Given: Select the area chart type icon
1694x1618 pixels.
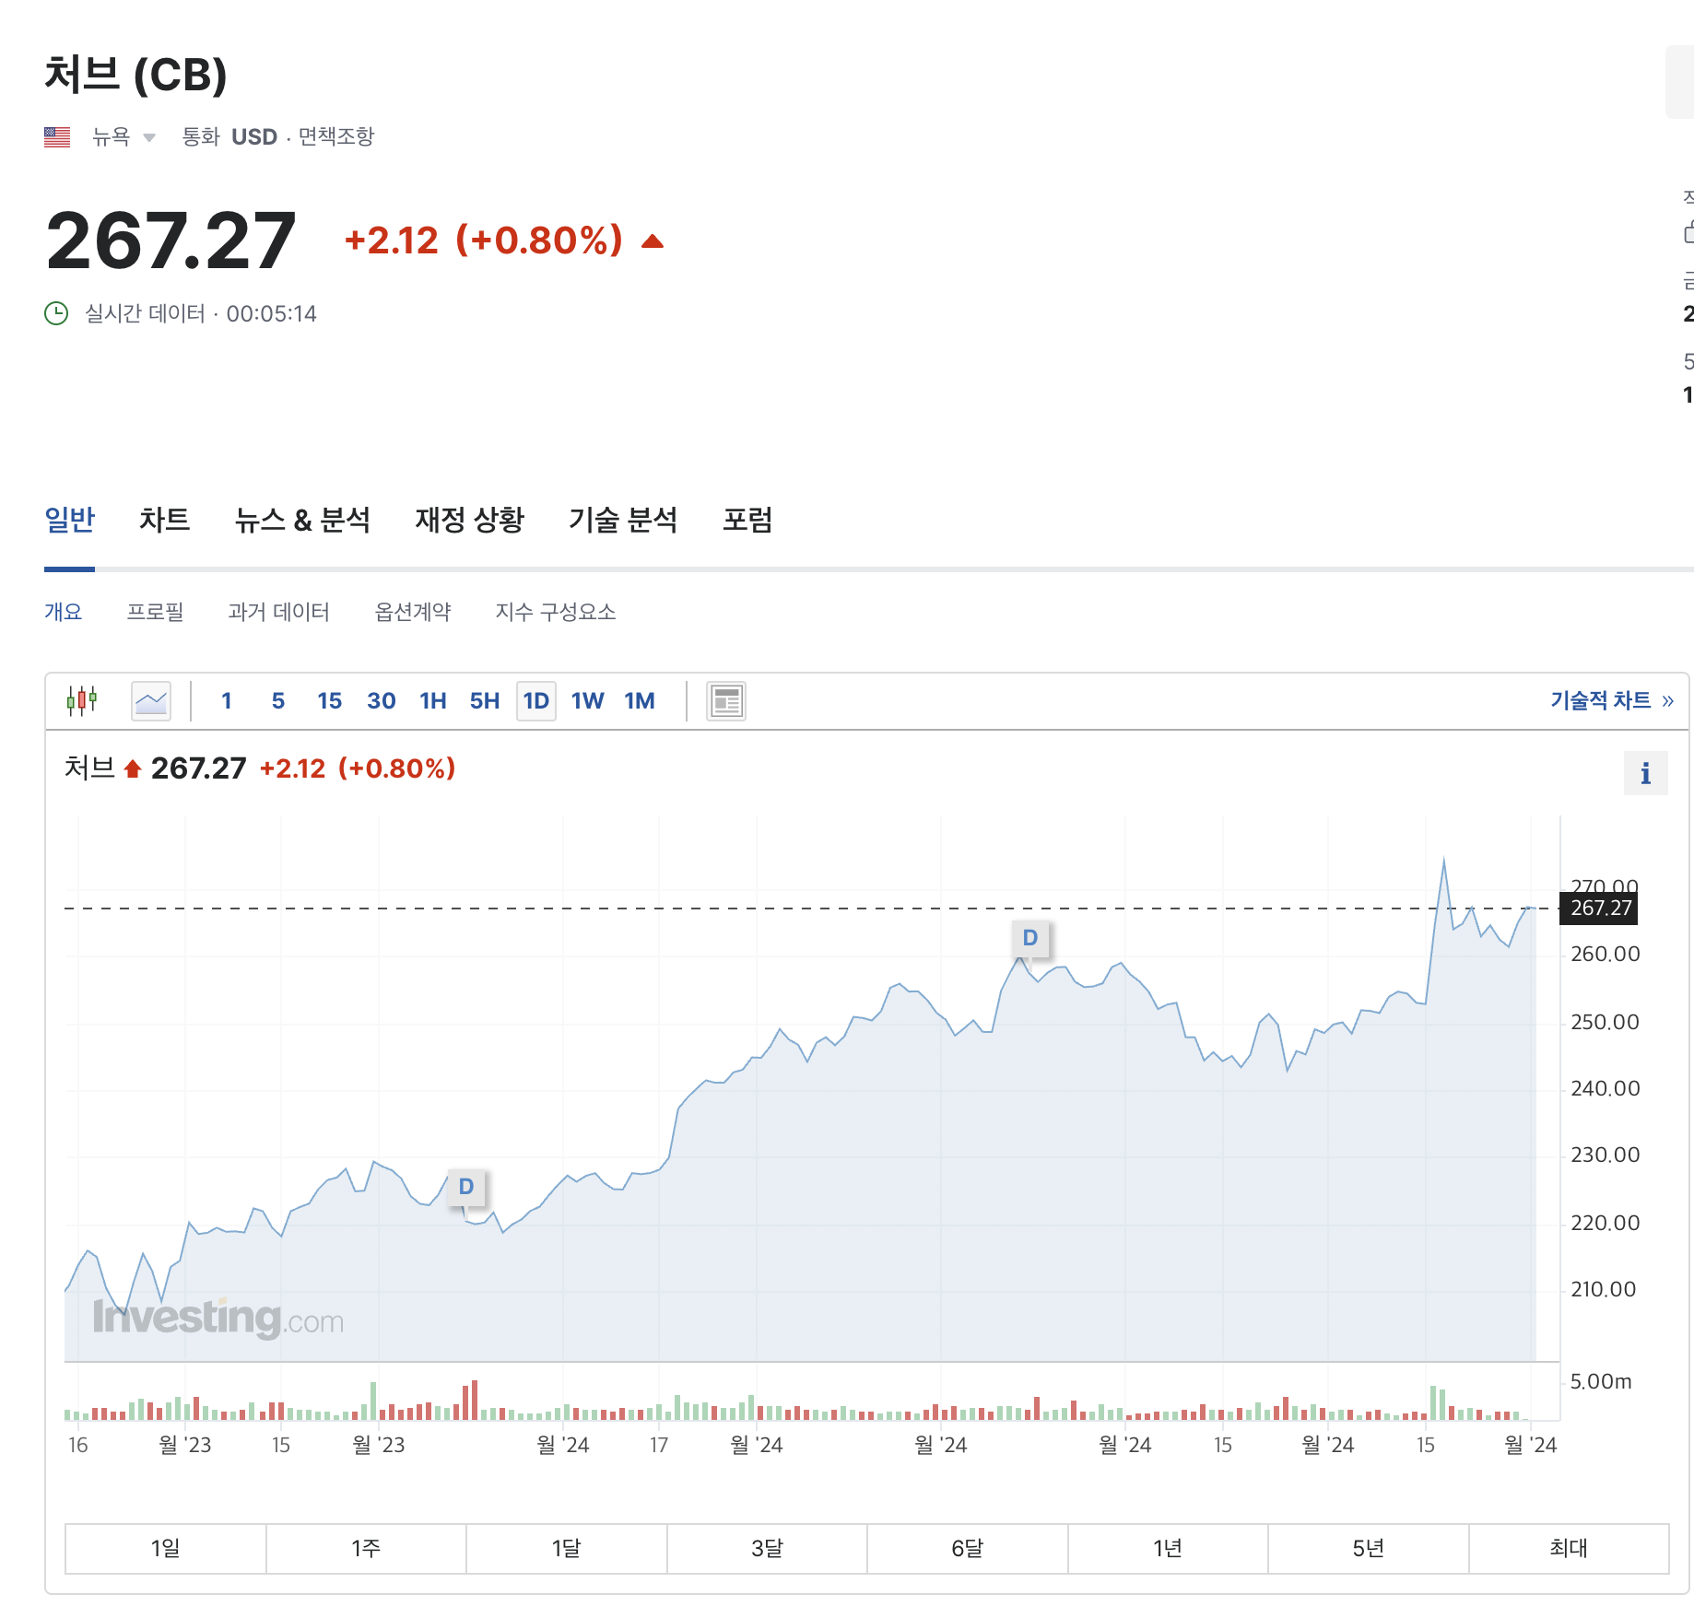Looking at the screenshot, I should pos(150,700).
